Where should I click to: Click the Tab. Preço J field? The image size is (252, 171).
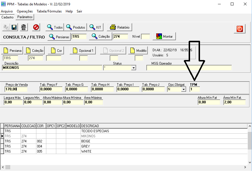click(x=153, y=89)
